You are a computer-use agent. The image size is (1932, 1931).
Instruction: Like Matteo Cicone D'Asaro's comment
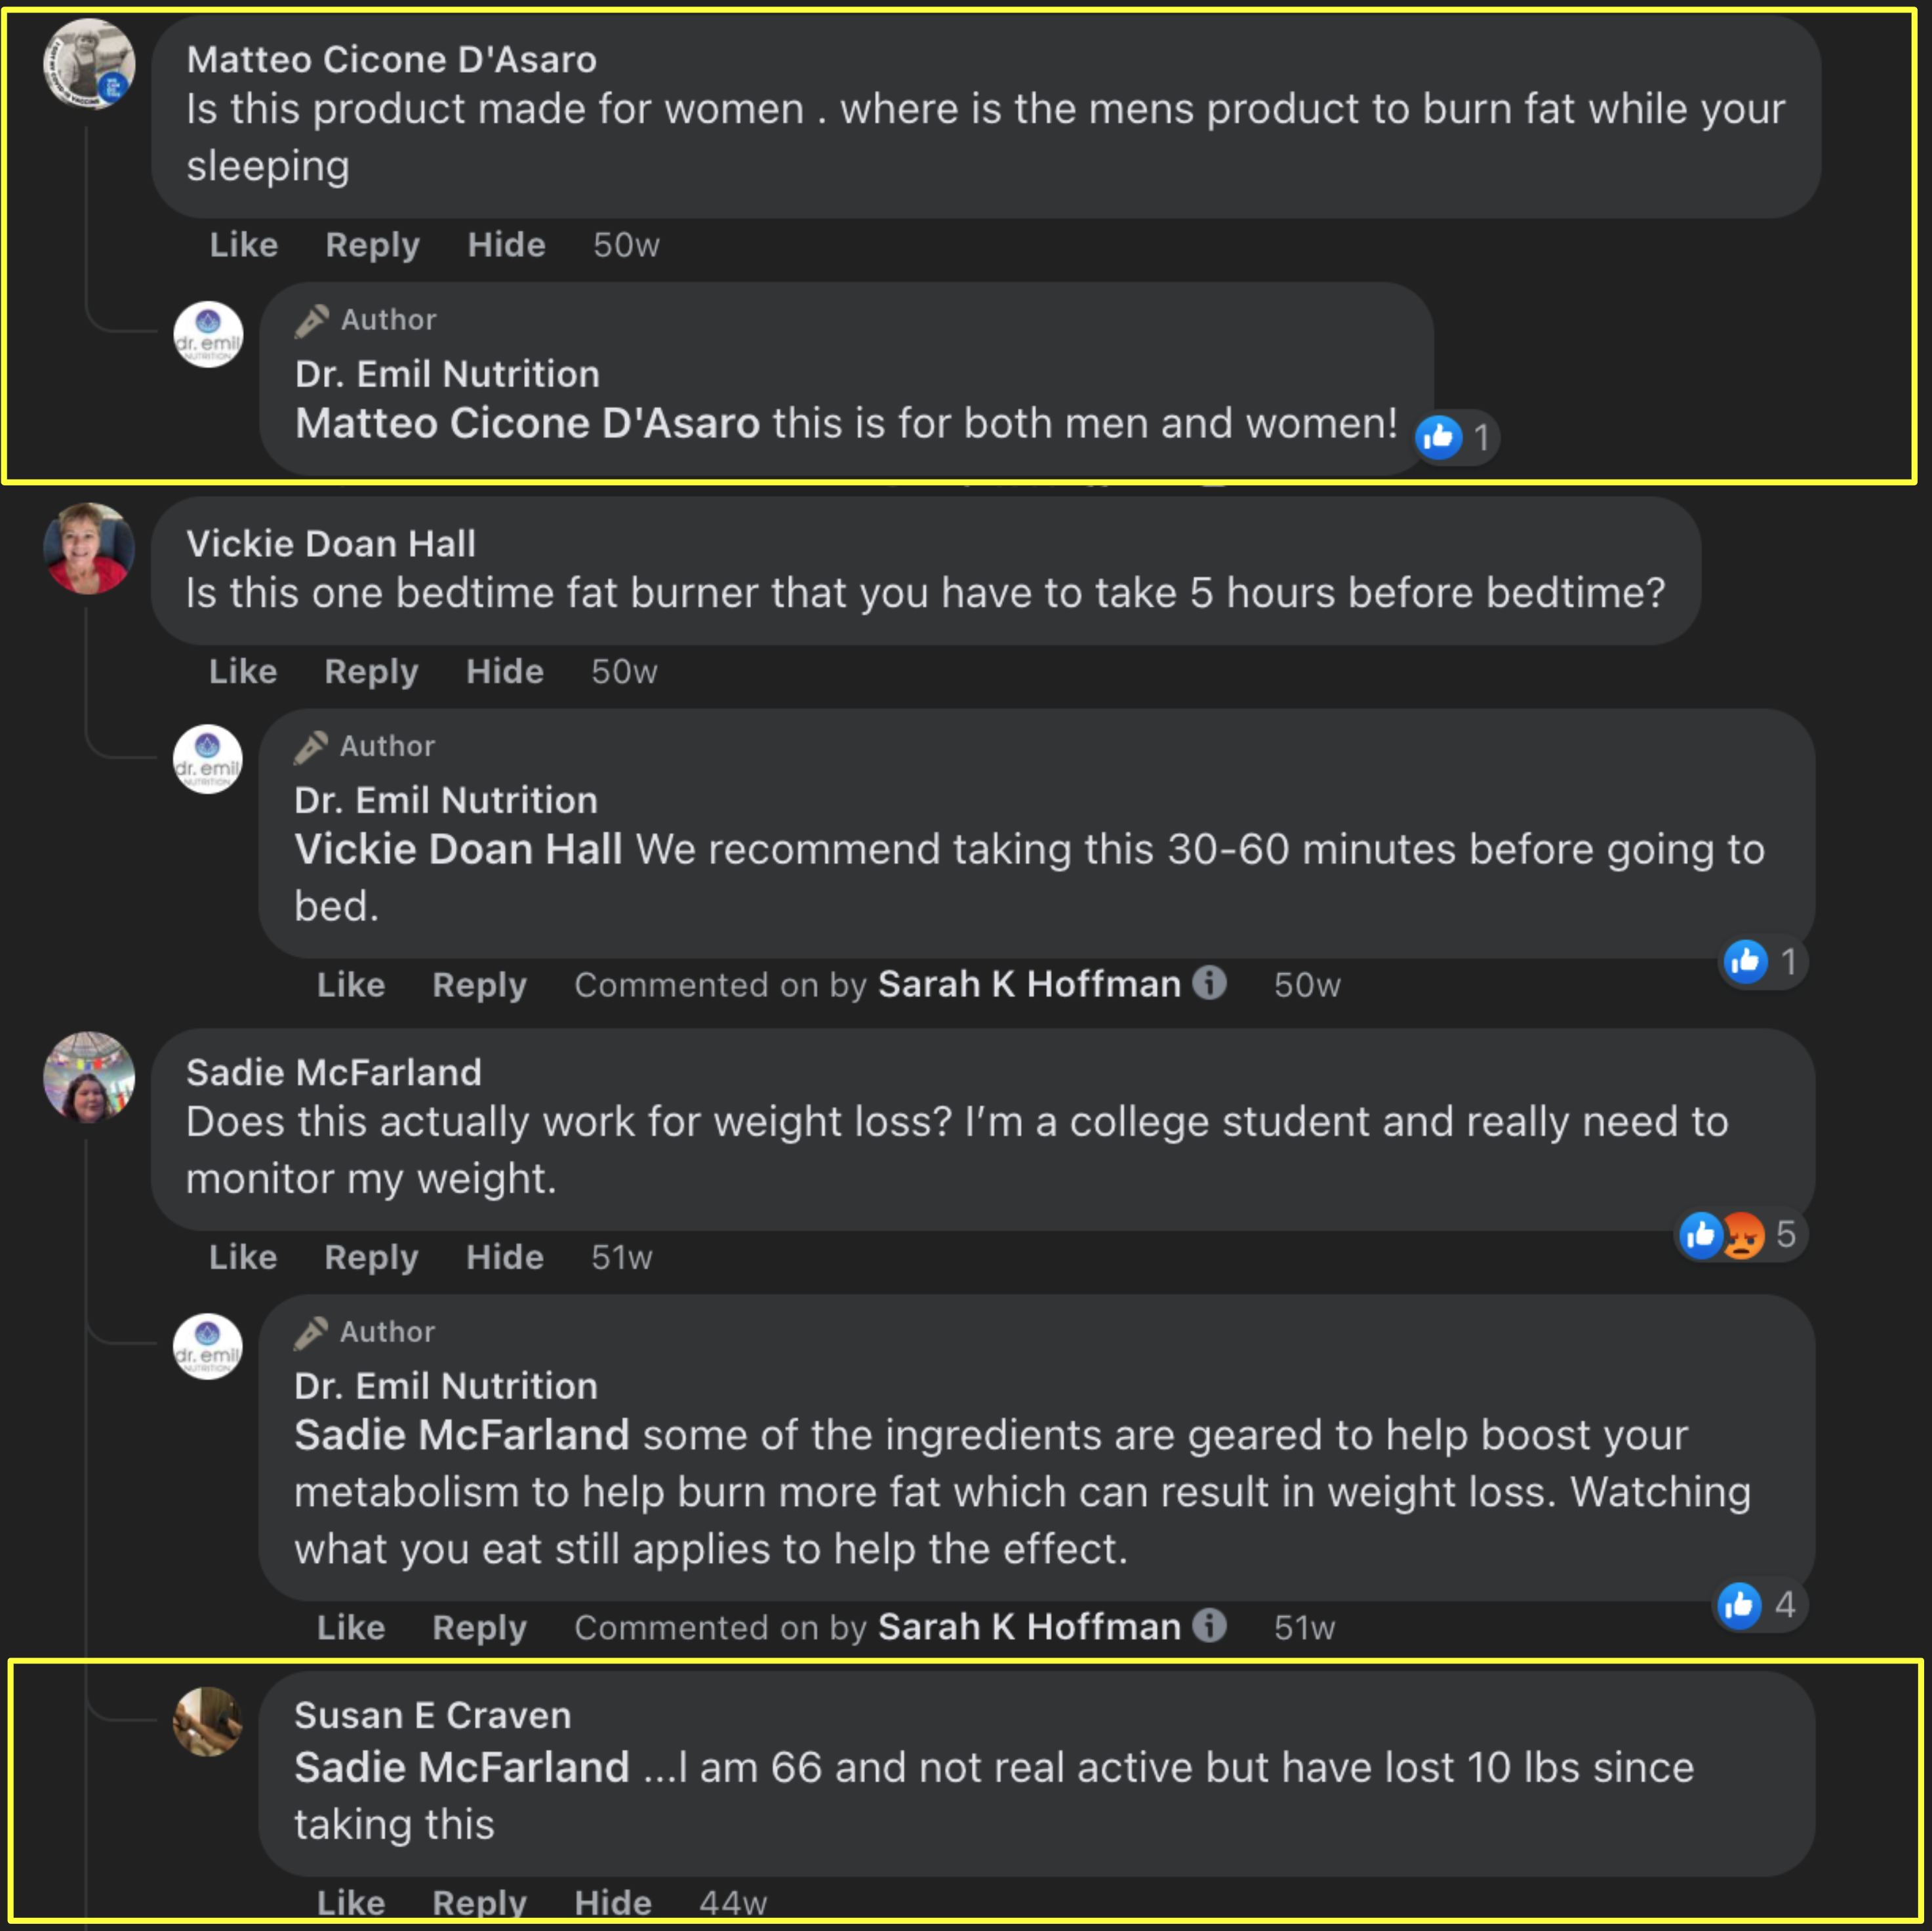point(243,245)
